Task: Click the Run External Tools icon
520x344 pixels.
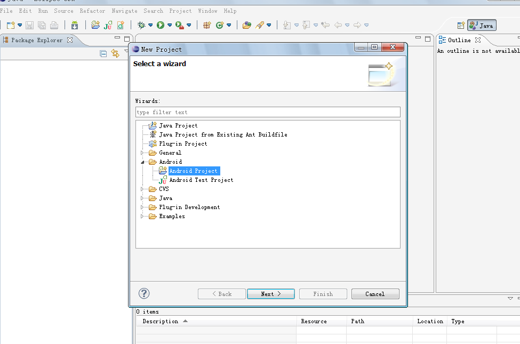Action: (x=180, y=25)
